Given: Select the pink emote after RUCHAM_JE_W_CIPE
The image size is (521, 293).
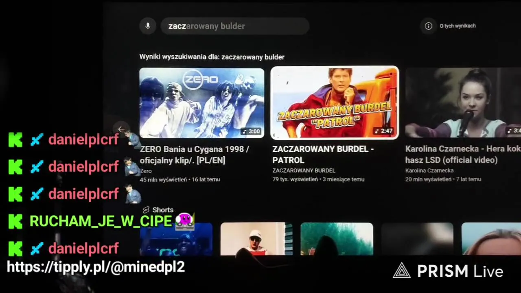Looking at the screenshot, I should click(x=185, y=221).
